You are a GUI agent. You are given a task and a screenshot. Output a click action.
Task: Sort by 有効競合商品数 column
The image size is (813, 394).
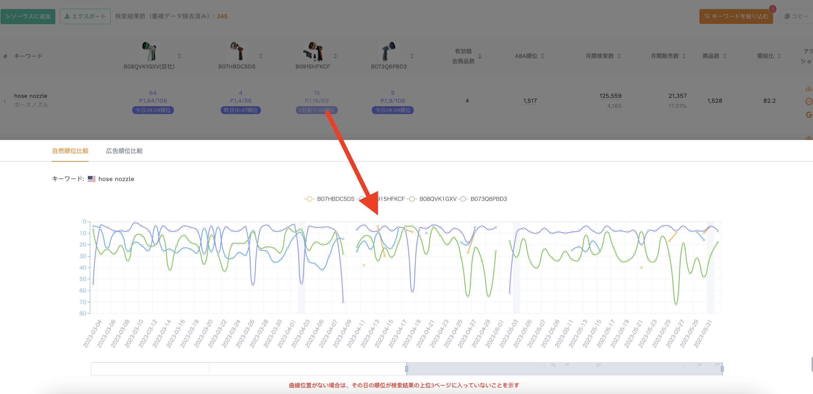click(480, 56)
